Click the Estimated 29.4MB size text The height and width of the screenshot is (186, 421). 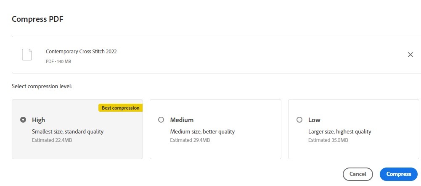(190, 140)
